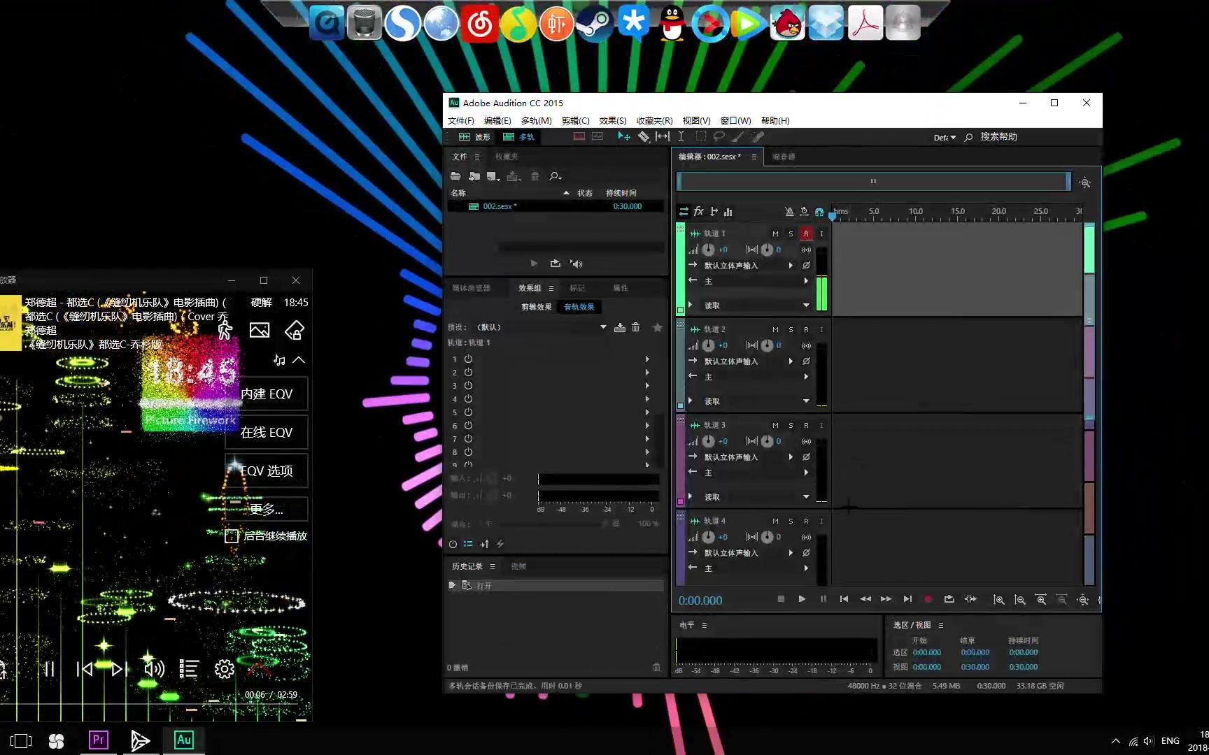Image resolution: width=1209 pixels, height=755 pixels.
Task: Adjust volume knob on 轨道 1
Action: coord(708,250)
